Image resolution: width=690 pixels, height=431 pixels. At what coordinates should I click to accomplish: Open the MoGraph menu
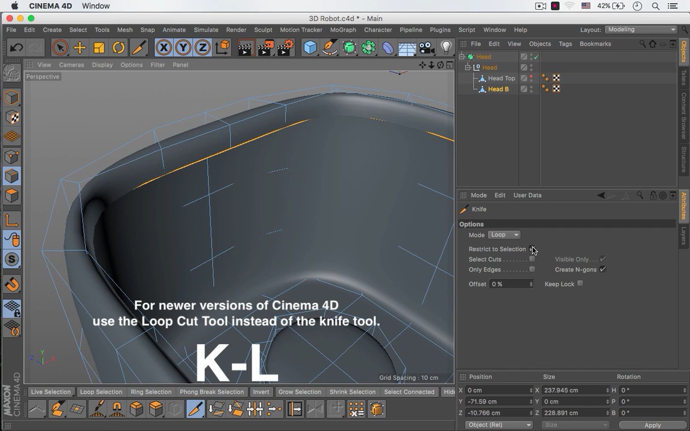pyautogui.click(x=343, y=29)
